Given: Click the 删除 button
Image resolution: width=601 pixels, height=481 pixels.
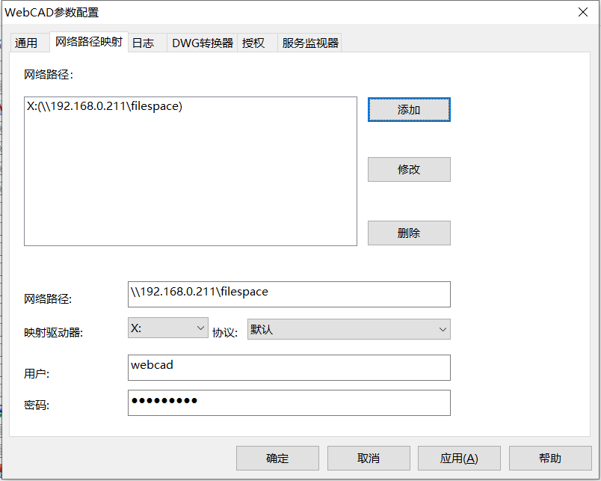Looking at the screenshot, I should click(409, 233).
